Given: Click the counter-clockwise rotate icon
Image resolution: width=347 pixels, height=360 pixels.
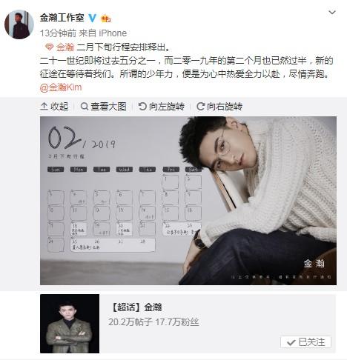Looking at the screenshot, I should pyautogui.click(x=142, y=107).
